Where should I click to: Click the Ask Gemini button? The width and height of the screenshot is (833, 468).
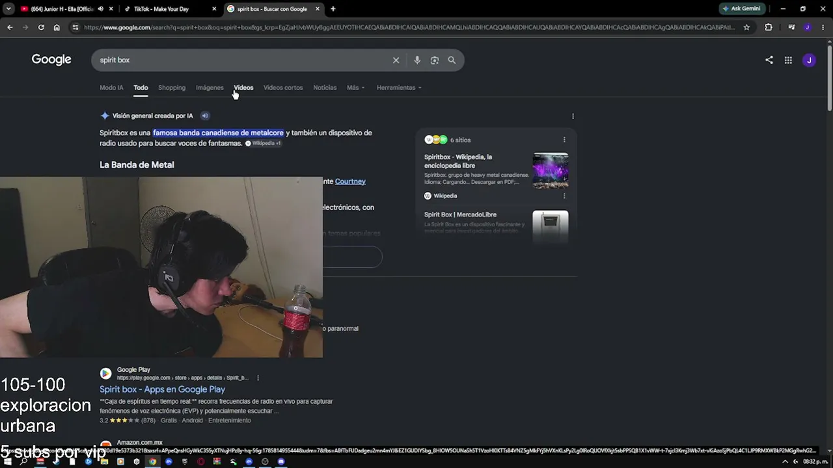coord(742,9)
